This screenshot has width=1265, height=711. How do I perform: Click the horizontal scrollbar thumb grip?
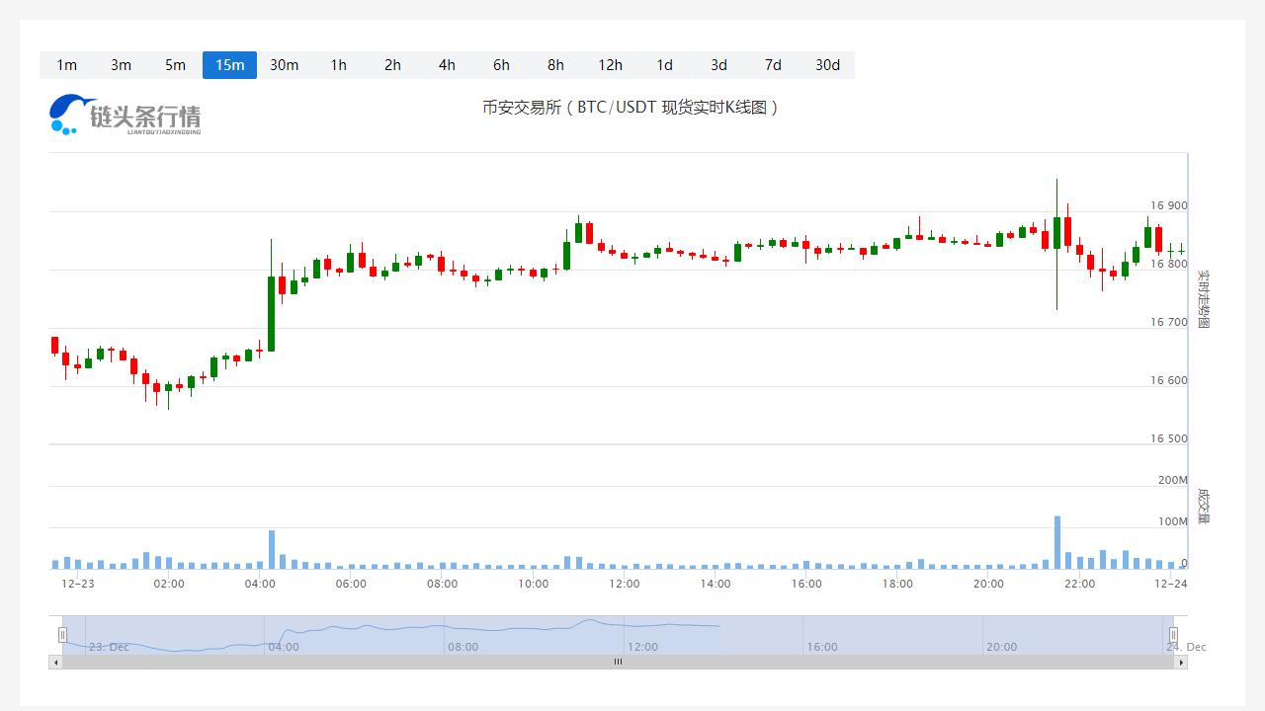click(618, 663)
